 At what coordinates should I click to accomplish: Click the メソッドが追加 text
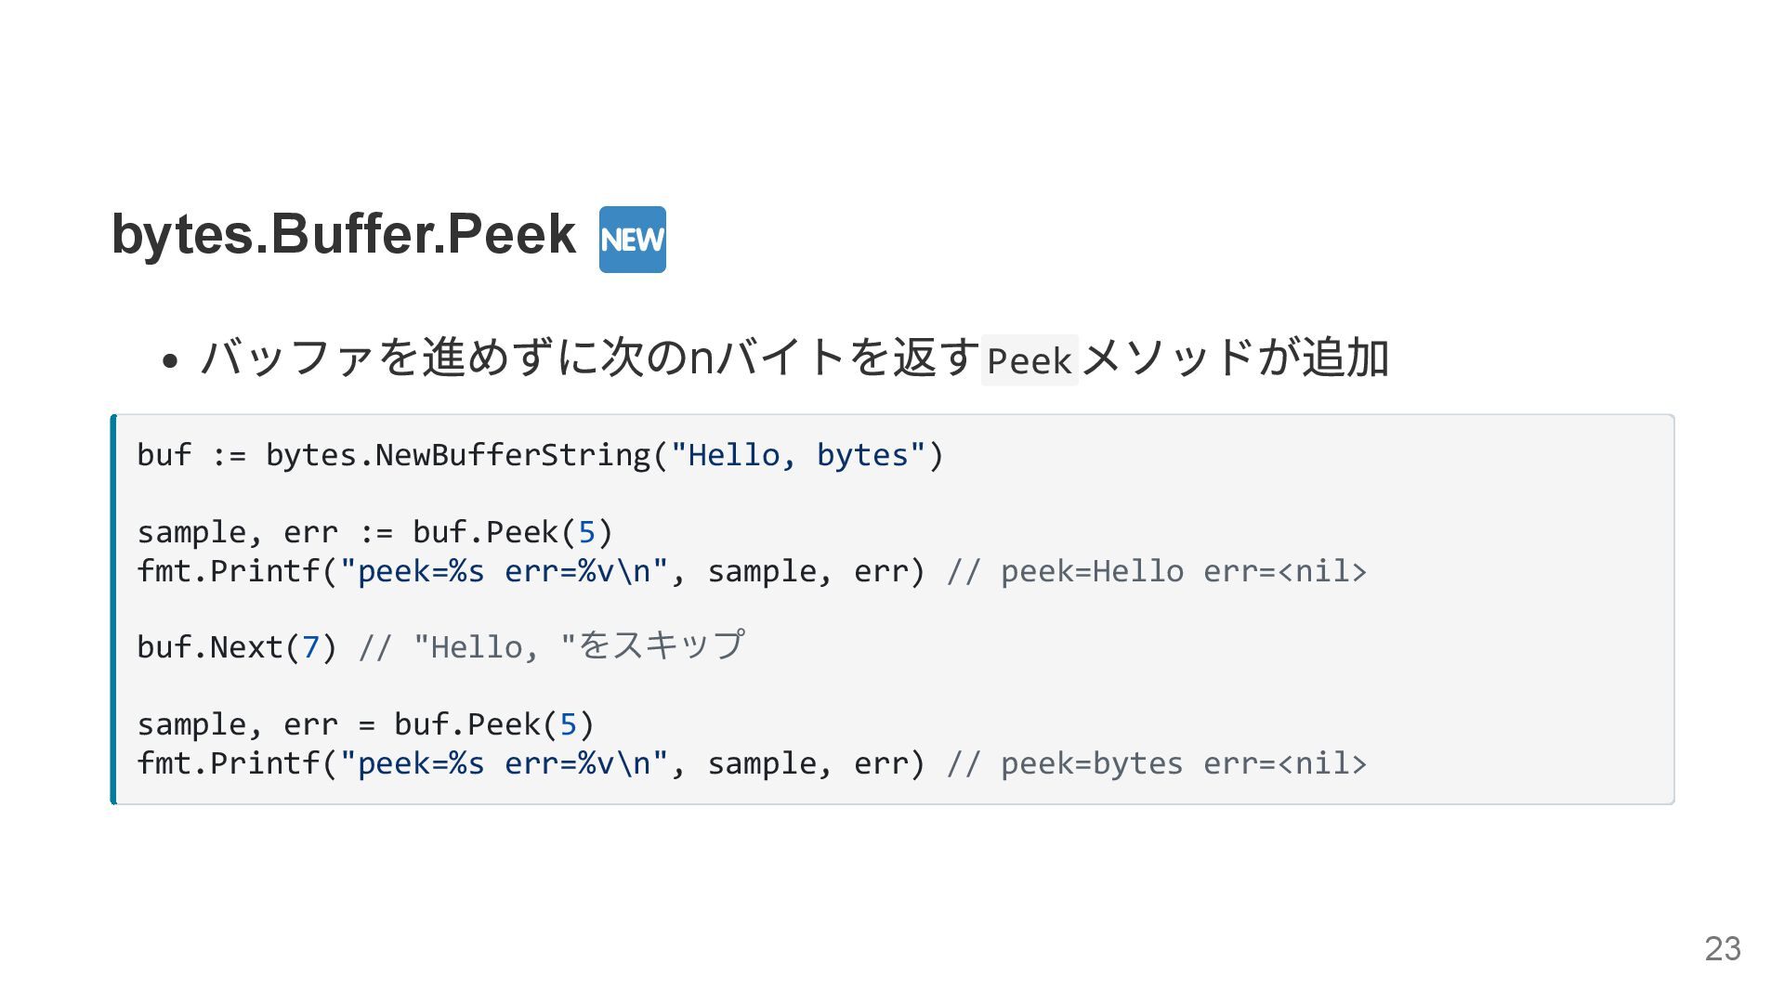click(x=1236, y=358)
